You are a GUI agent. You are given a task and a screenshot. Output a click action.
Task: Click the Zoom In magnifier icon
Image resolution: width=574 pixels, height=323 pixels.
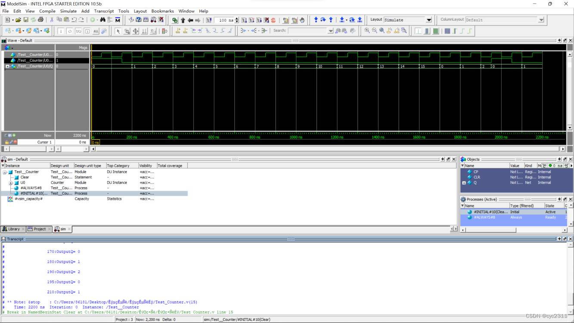pos(367,31)
